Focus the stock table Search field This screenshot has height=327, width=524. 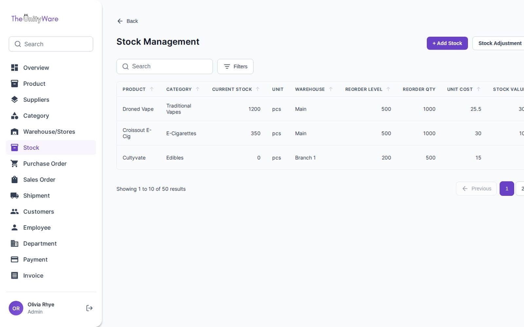click(164, 66)
